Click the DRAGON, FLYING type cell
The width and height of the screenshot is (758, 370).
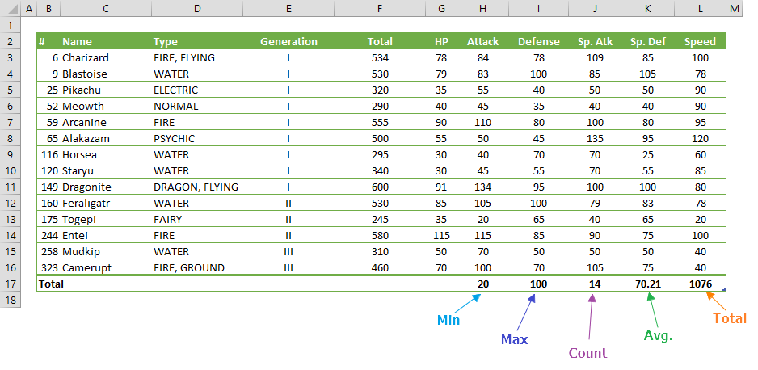196,187
